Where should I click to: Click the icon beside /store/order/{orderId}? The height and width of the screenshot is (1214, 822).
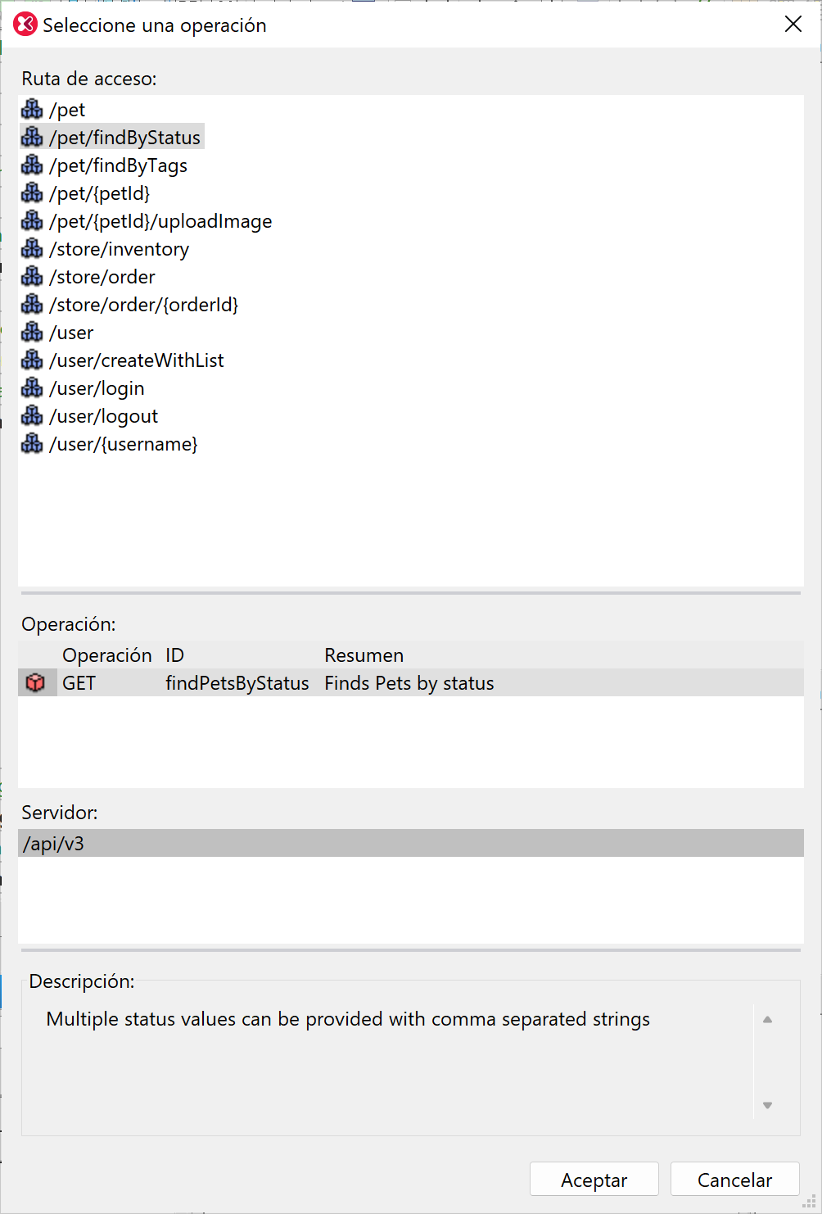(x=32, y=304)
